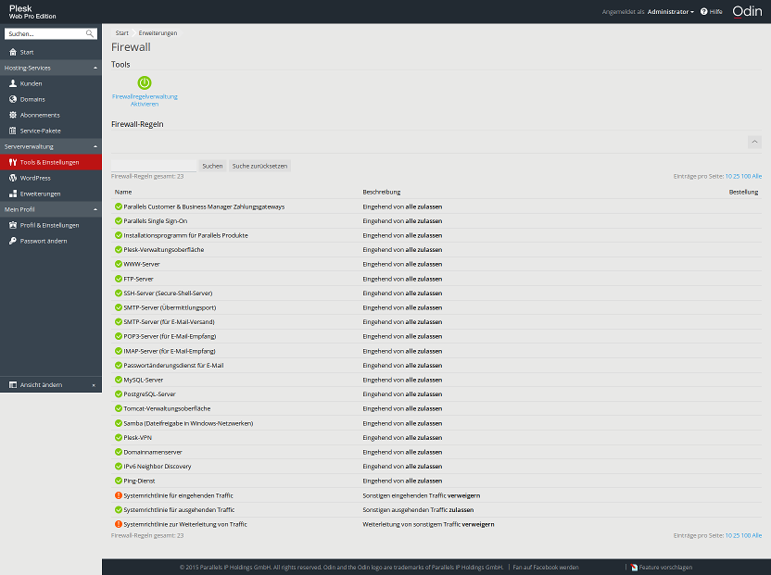
Task: Open the SSH-Server (Secure-Shell-Server) rule
Action: pyautogui.click(x=168, y=293)
